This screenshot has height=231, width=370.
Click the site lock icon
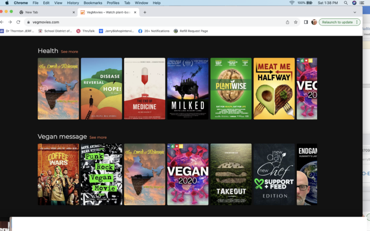tap(28, 22)
